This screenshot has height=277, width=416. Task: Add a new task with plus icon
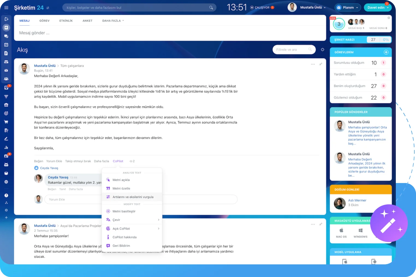(x=386, y=52)
